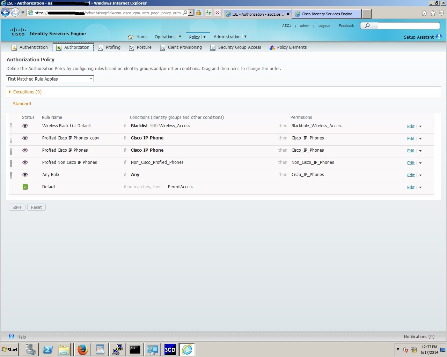Open the file explorer taskbar icon

(65, 349)
